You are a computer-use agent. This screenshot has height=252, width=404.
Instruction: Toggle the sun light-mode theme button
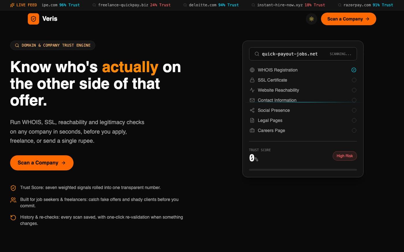point(311,19)
